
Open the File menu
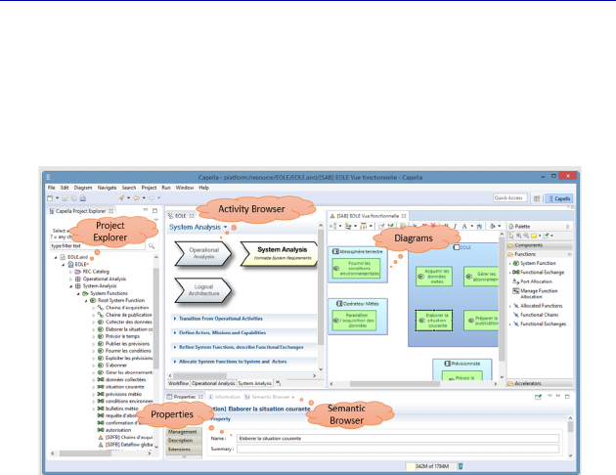(x=52, y=188)
